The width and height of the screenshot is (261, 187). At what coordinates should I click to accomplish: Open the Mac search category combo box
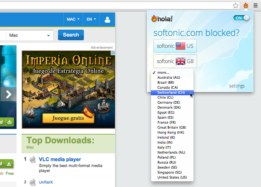(30, 35)
